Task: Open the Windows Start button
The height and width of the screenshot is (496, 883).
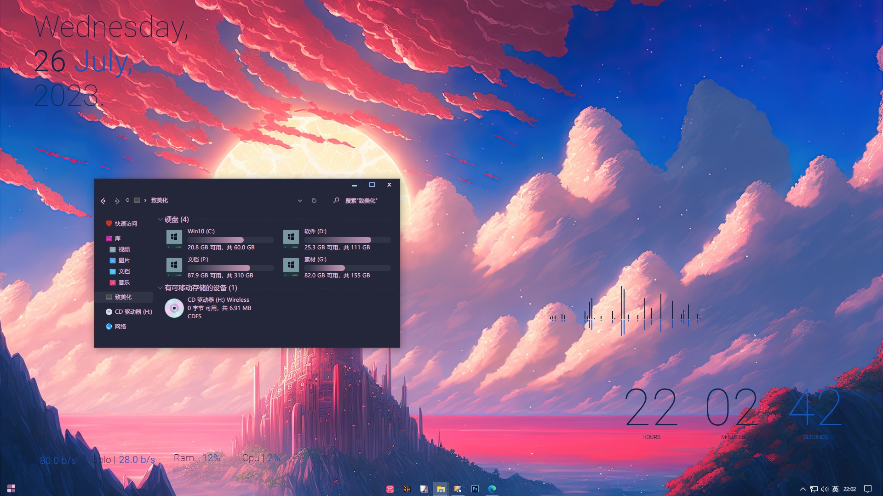Action: 11,488
